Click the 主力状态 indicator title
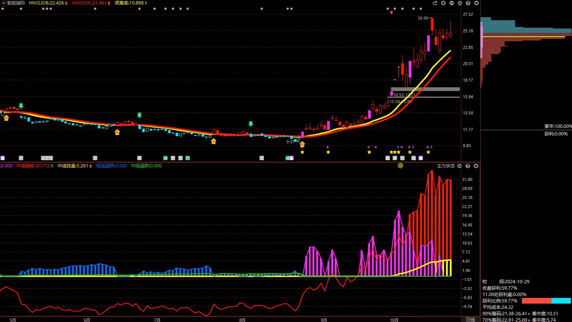 (446, 166)
